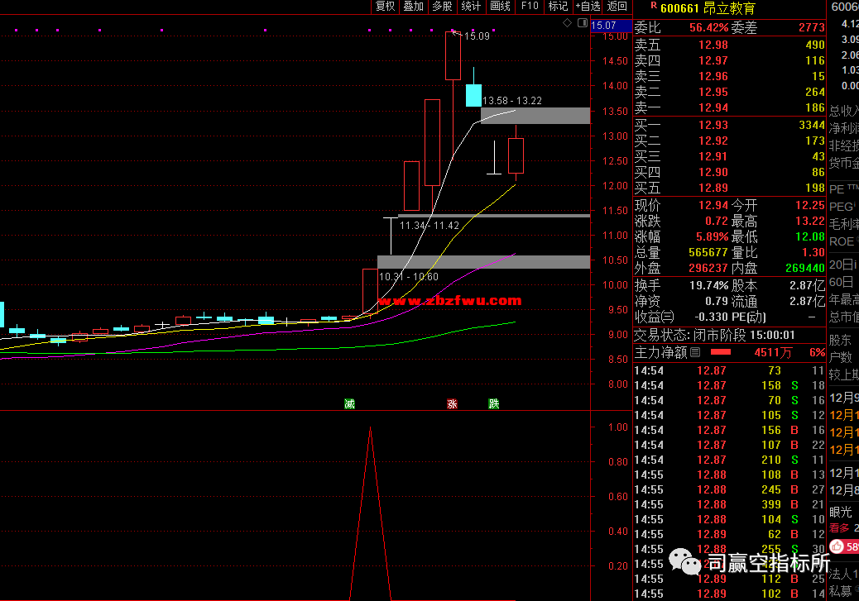
Task: Select the 卖五 12.98 ask row
Action: point(729,45)
